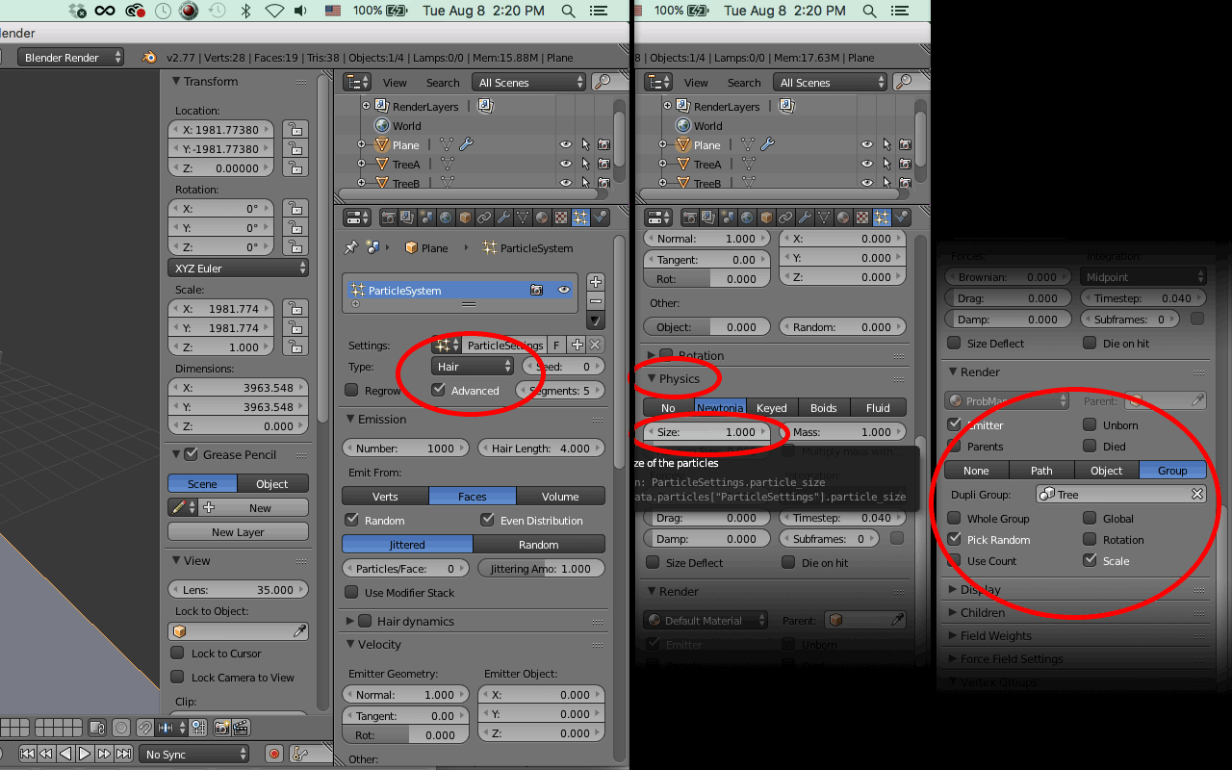Click the F fake user button beside ParticleSettings

click(556, 345)
